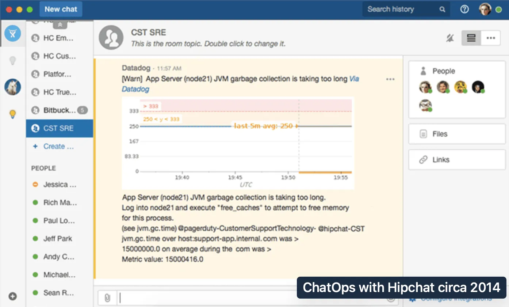Viewport: 509px width, 307px height.
Task: Open the HC Em... room
Action: click(x=60, y=38)
